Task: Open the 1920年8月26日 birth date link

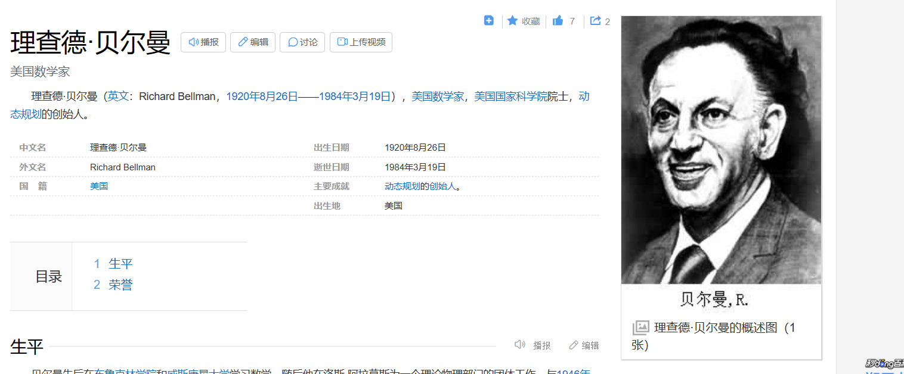Action: coord(262,96)
